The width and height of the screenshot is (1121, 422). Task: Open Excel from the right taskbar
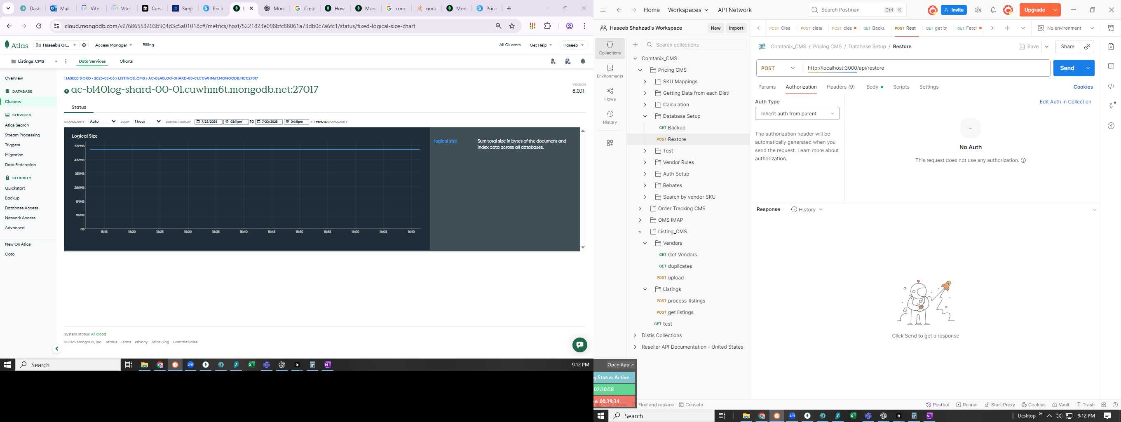853,416
